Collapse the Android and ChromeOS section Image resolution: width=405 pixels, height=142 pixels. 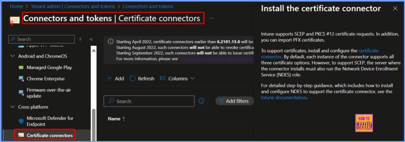[12, 56]
